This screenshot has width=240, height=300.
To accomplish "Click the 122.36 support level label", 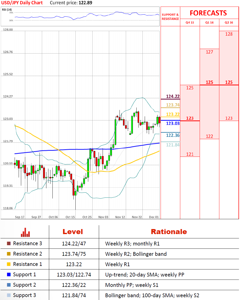I will [173, 135].
